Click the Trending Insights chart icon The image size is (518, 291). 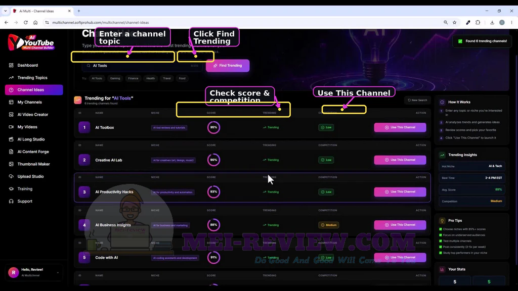pyautogui.click(x=442, y=155)
